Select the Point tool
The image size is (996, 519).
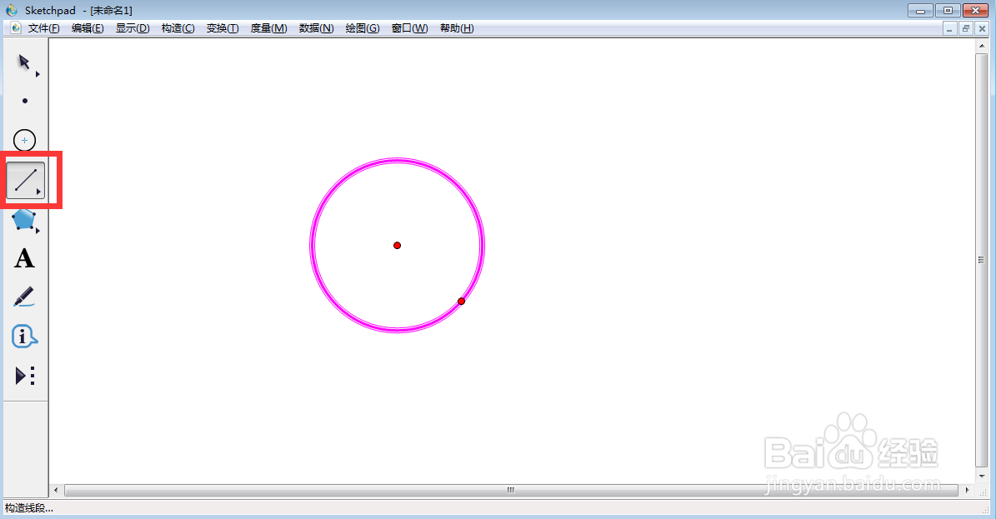(x=25, y=100)
